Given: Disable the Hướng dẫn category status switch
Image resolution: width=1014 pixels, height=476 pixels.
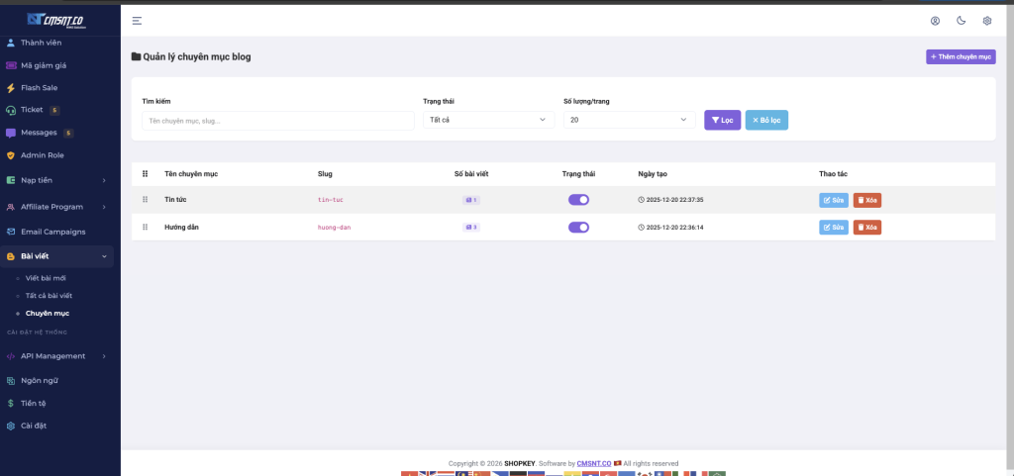Looking at the screenshot, I should click(578, 227).
